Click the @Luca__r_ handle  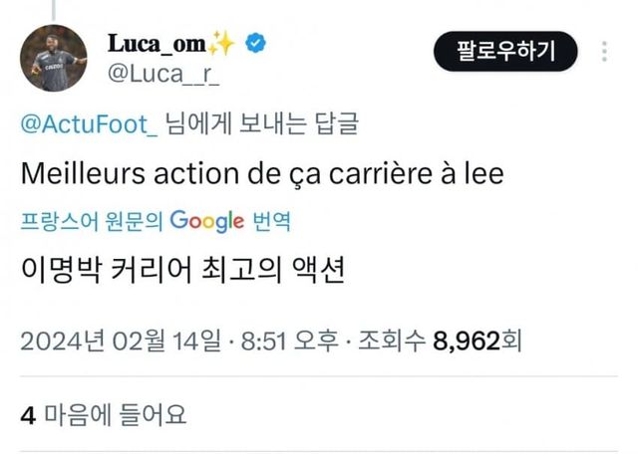[161, 73]
